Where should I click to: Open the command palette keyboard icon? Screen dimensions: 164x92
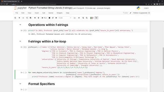coord(75,18)
